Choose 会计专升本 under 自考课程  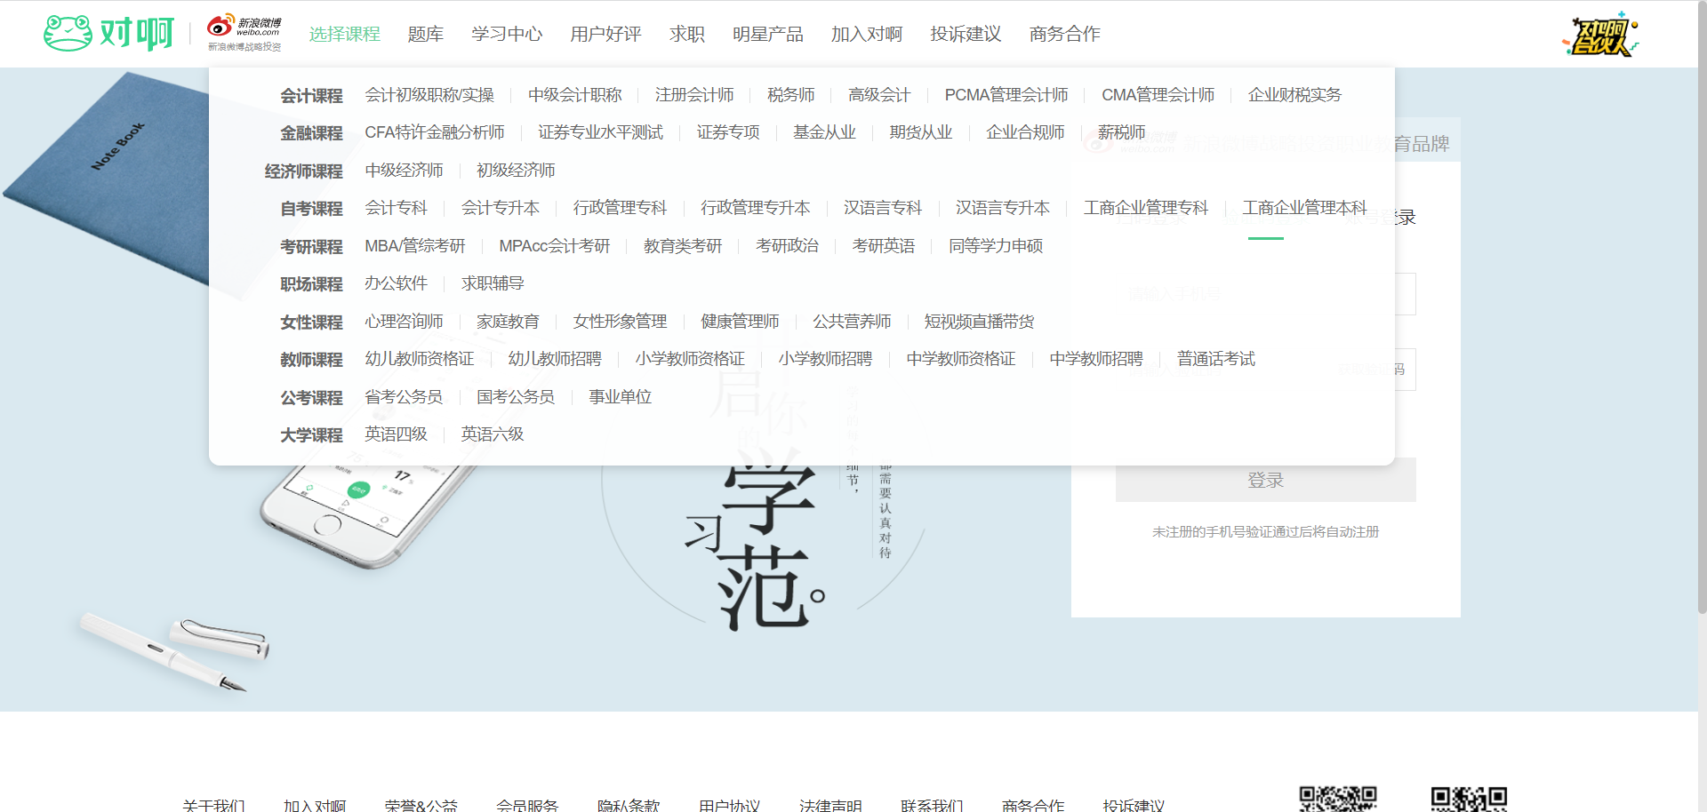point(501,208)
